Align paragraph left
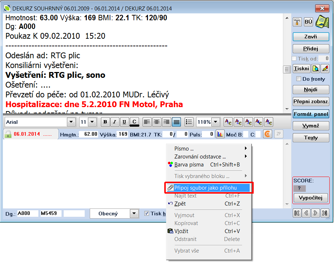Viewport: 334px width, 262px height. pyautogui.click(x=147, y=122)
